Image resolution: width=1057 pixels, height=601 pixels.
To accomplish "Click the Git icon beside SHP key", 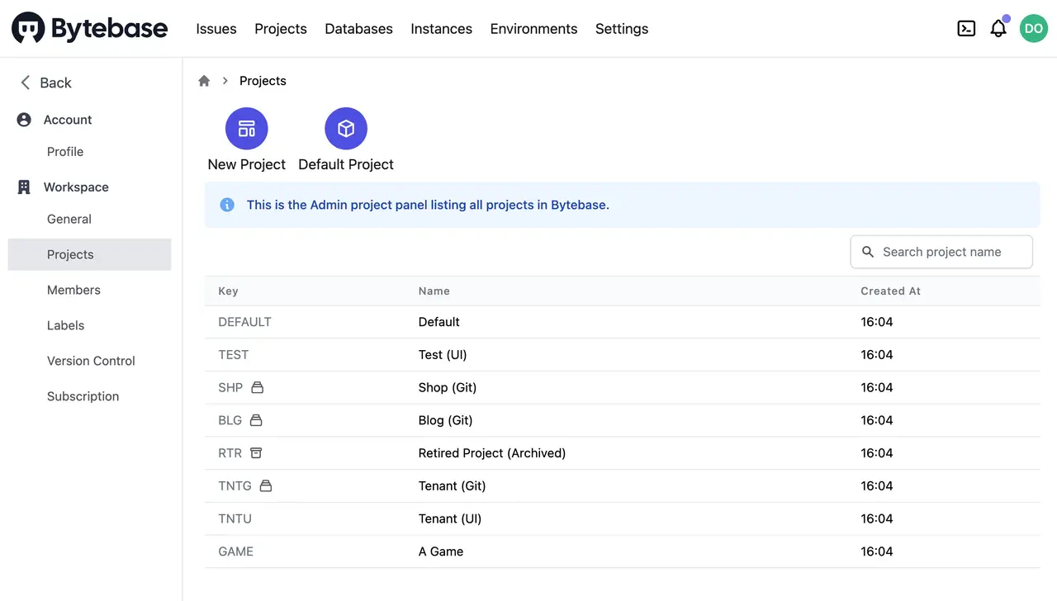I will tap(257, 387).
